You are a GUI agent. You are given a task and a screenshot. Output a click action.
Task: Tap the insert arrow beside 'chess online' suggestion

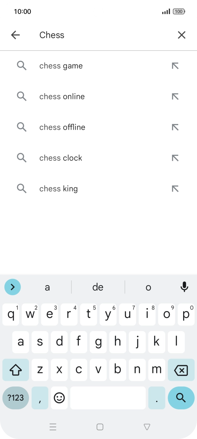point(175,96)
